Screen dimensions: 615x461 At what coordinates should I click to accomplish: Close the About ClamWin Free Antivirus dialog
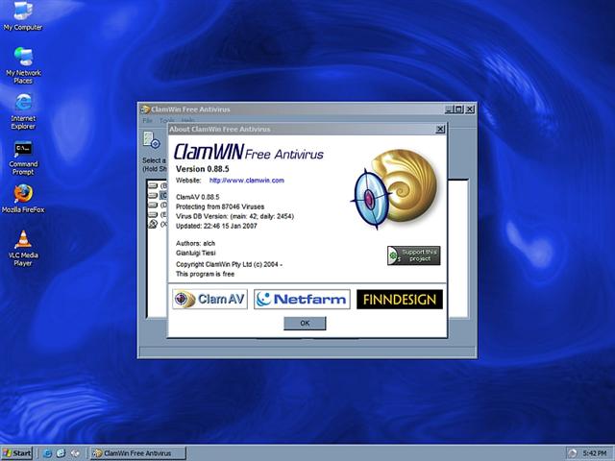(x=440, y=129)
